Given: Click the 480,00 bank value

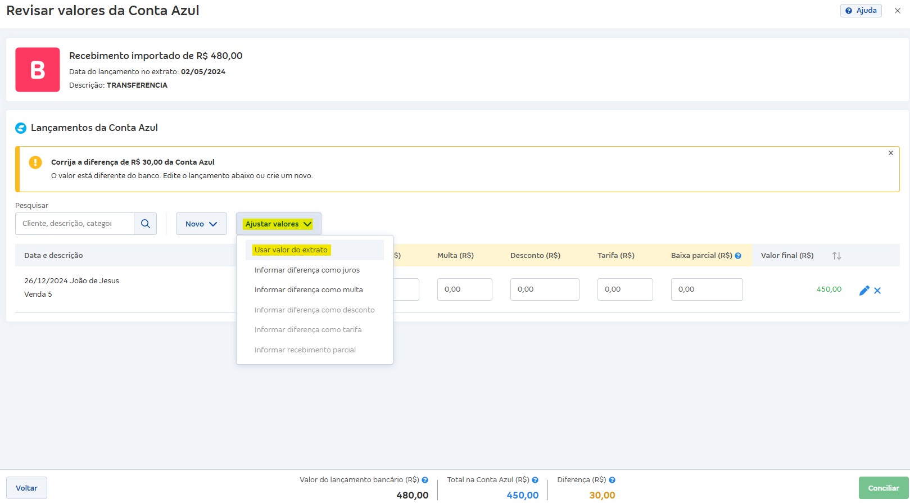Looking at the screenshot, I should coord(413,495).
